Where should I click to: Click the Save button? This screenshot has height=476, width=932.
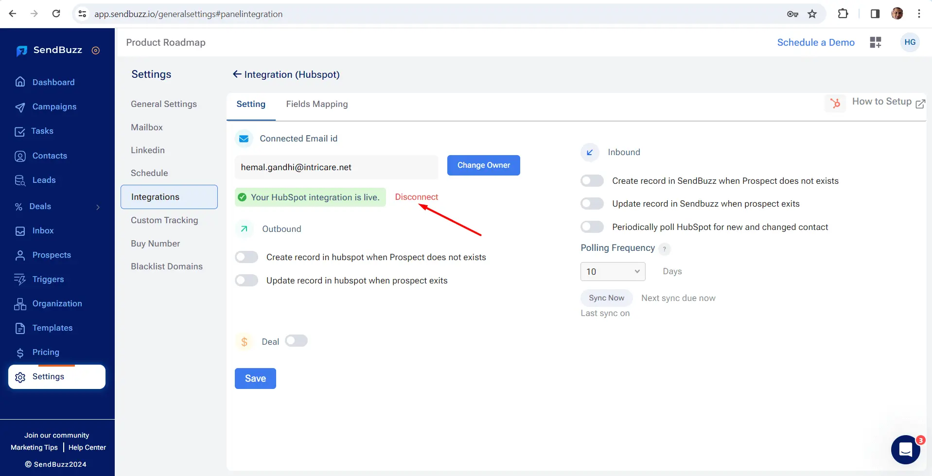255,379
